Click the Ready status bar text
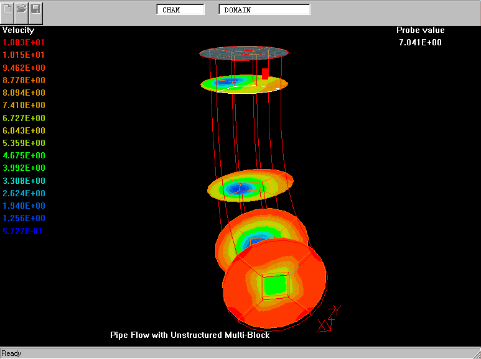481x359 pixels. pyautogui.click(x=11, y=353)
